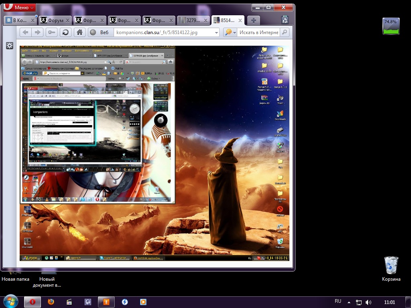Click the kompanions.clan.su address field
This screenshot has width=411, height=308.
(164, 32)
